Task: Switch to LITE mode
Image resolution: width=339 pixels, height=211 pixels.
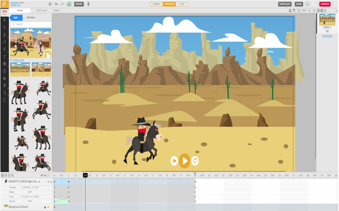Action: click(182, 4)
